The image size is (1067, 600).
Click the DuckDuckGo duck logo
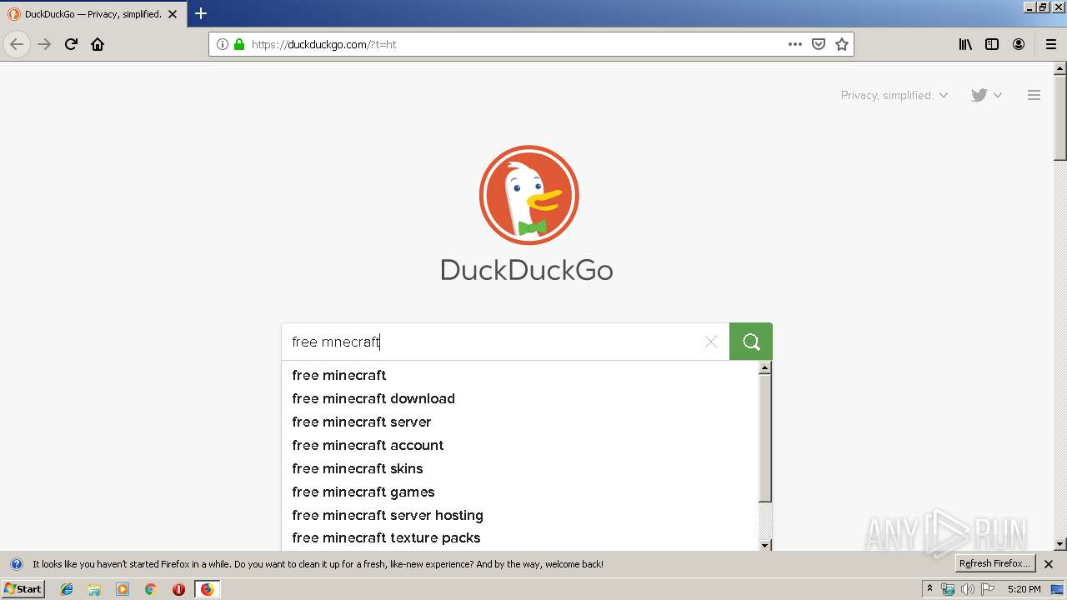528,196
